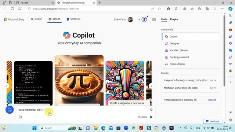The height and width of the screenshot is (132, 235).
Task: Open Edge favorites list icon
Action: 192,9
